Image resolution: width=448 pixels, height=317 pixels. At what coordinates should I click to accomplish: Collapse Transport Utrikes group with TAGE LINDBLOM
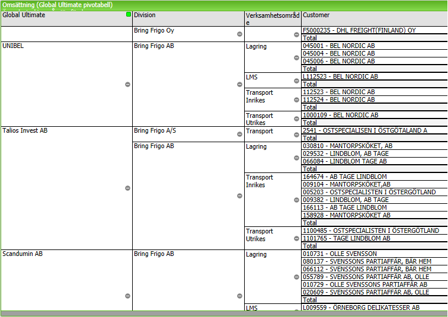(296, 238)
